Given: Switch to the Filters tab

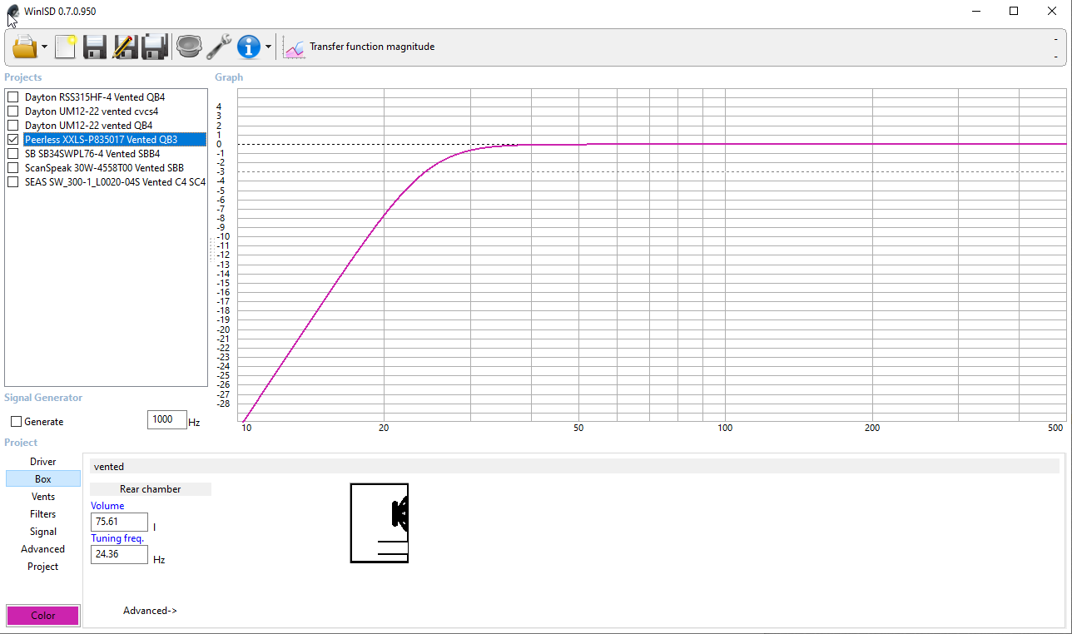Looking at the screenshot, I should (x=43, y=514).
